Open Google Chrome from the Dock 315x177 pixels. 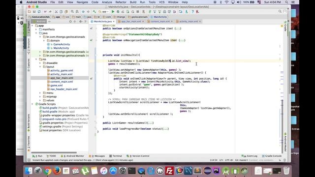[47, 171]
